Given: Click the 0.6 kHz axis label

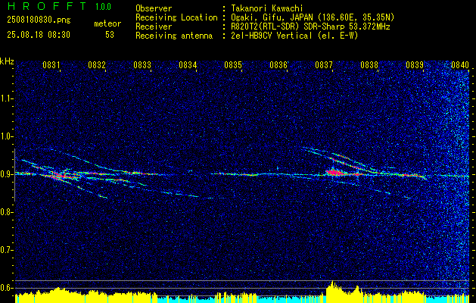Looking at the screenshot, I should [6, 288].
